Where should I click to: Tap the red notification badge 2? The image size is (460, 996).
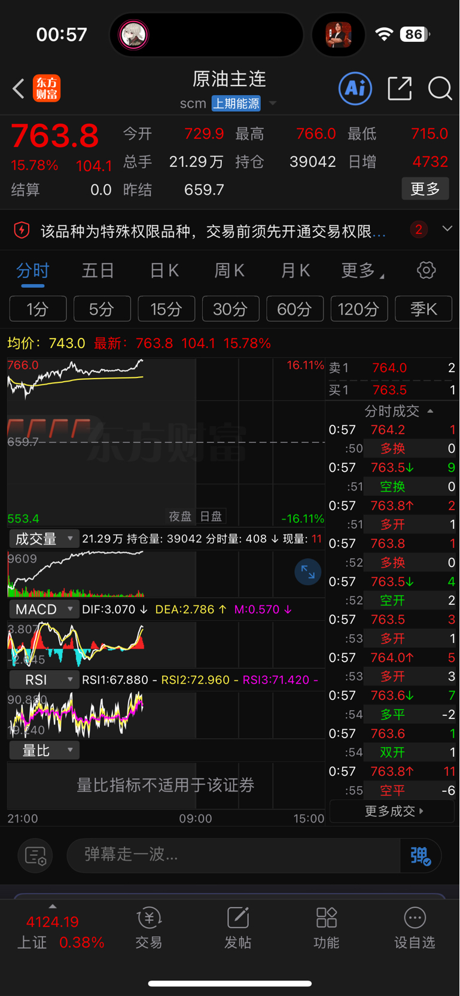click(x=419, y=229)
